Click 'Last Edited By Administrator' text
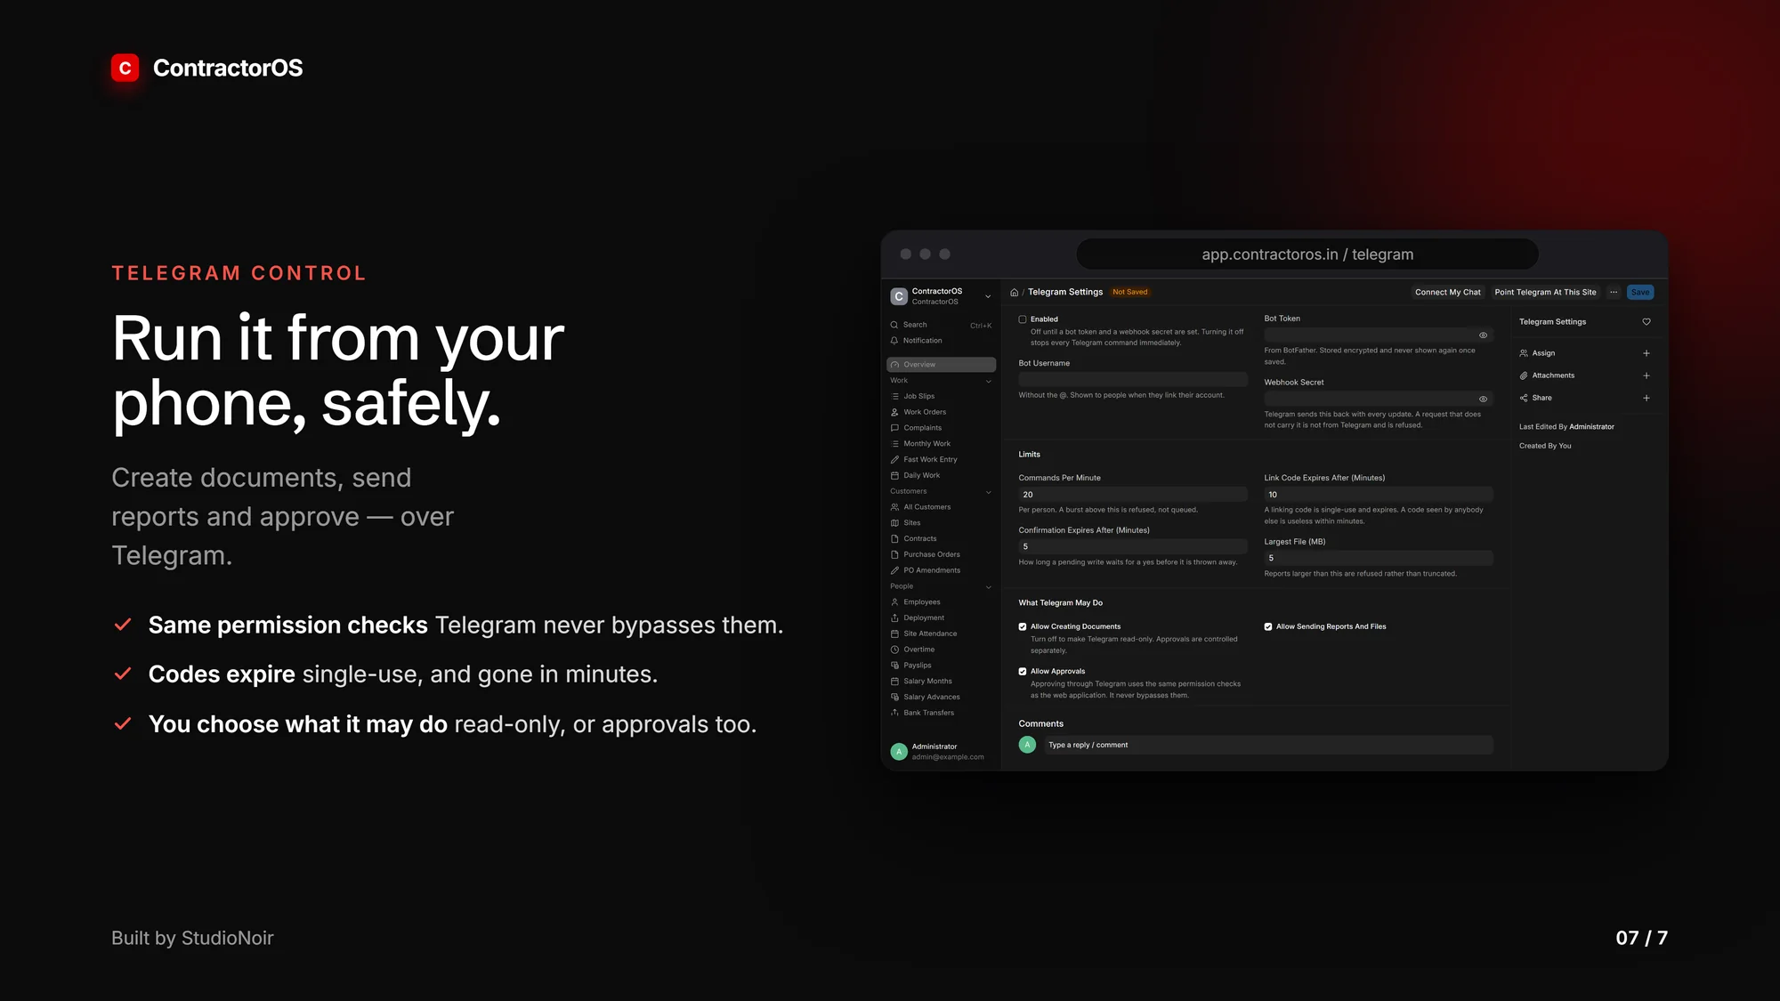1780x1001 pixels. click(x=1566, y=427)
